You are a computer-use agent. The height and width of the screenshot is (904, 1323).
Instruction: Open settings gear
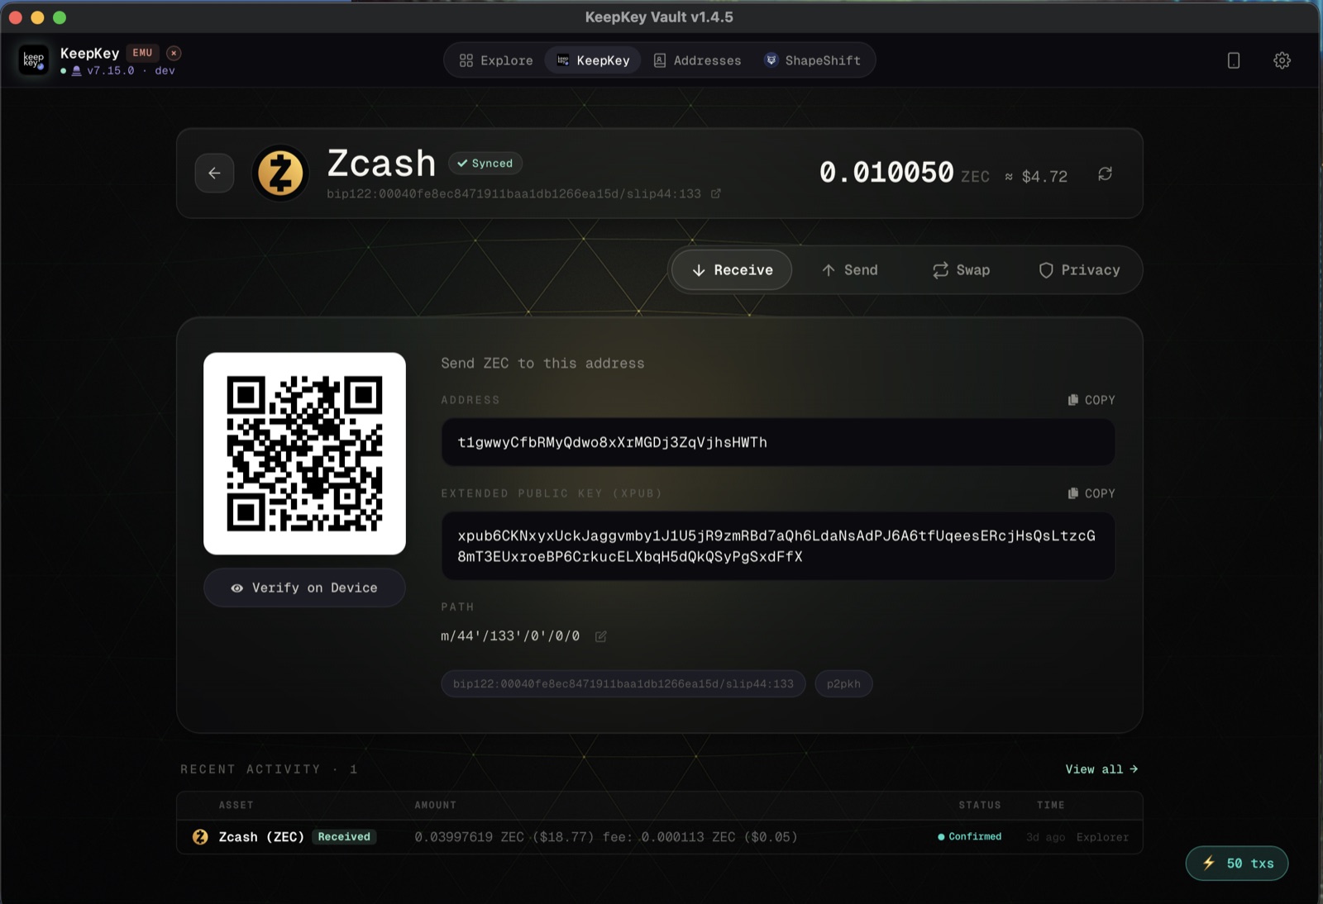[x=1282, y=60]
